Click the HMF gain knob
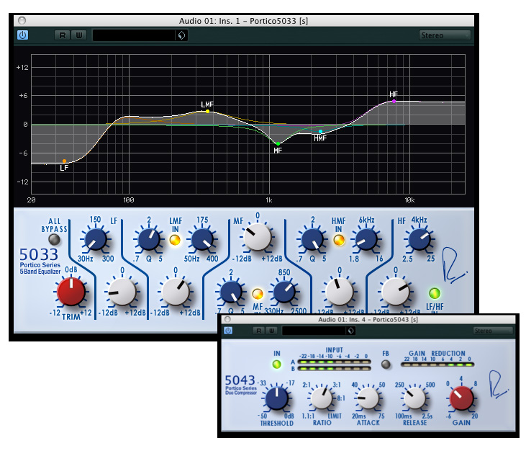The height and width of the screenshot is (456, 526). [339, 292]
